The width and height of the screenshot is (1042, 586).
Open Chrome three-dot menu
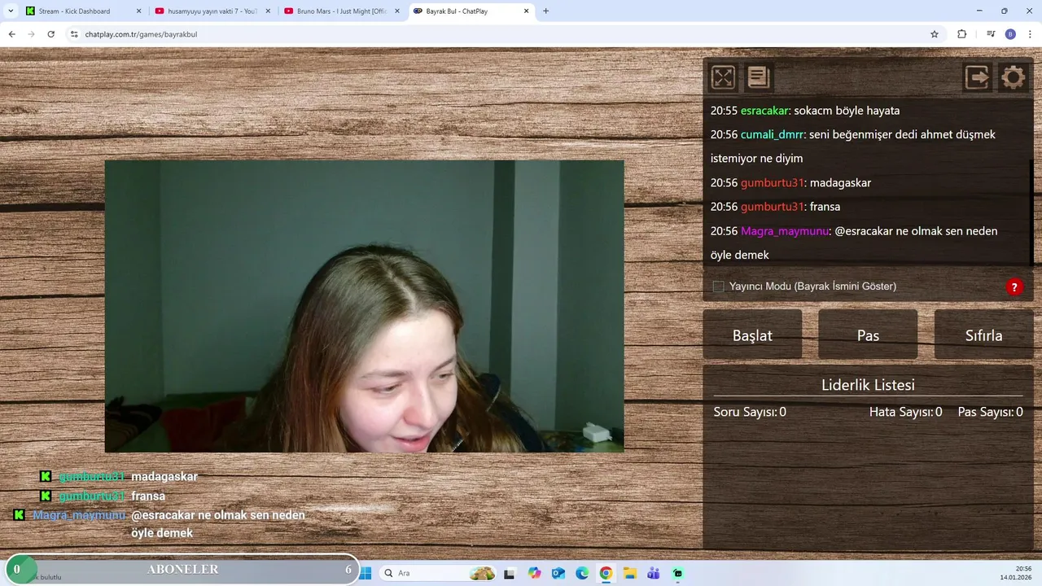point(1030,34)
